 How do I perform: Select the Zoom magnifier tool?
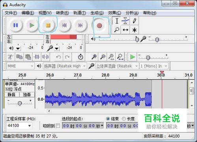(x=117, y=30)
